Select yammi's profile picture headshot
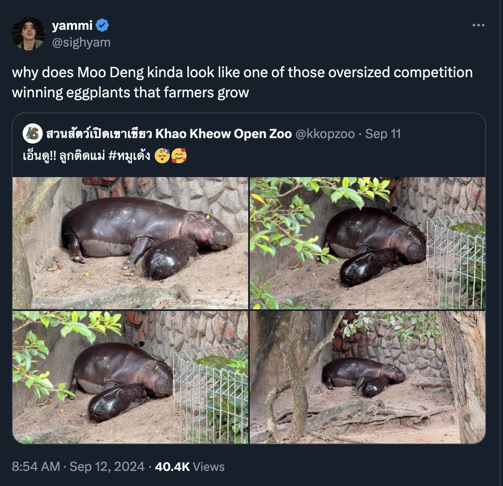503x486 pixels. (x=28, y=33)
